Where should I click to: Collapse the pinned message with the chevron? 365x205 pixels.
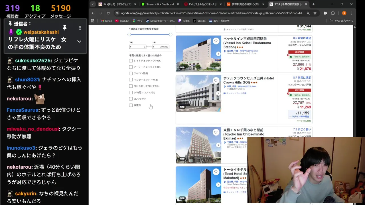(x=79, y=42)
